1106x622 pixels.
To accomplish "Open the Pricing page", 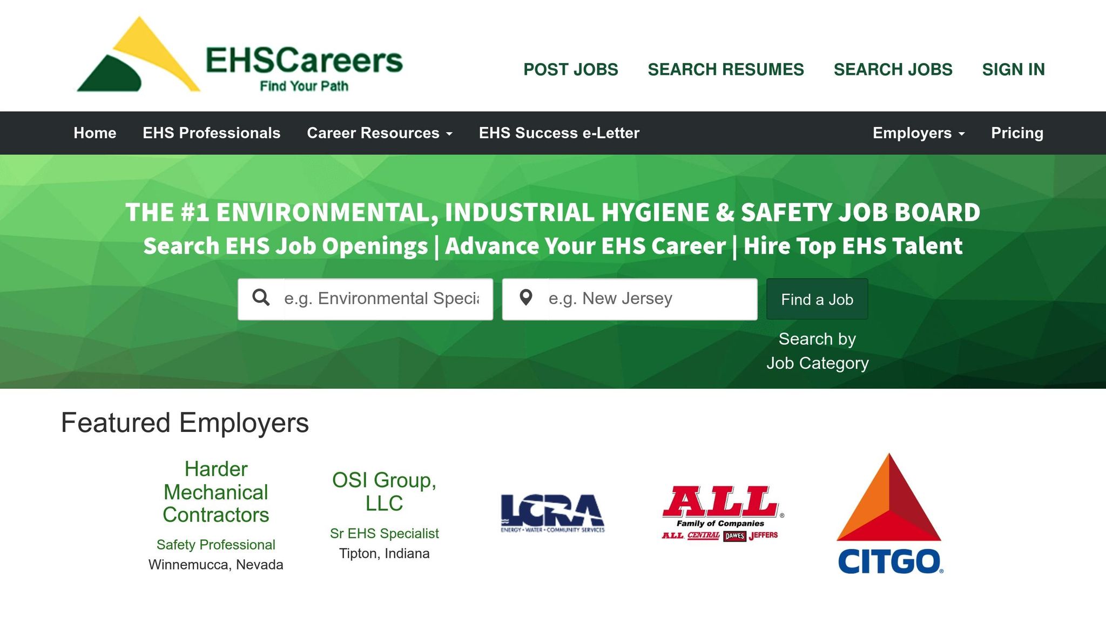I will (x=1017, y=133).
